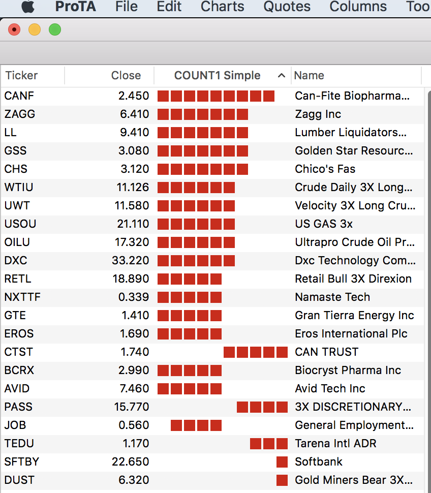Toggle sort direction arrow on COUNT1 Simple
Image resolution: width=431 pixels, height=493 pixels.
point(282,75)
